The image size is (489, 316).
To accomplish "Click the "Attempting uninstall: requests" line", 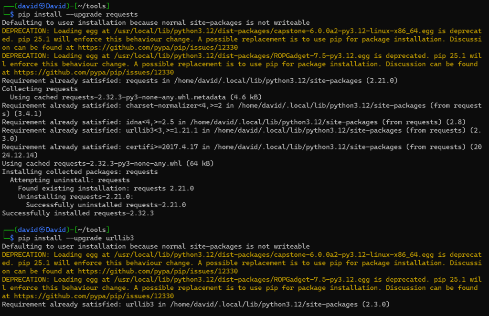I will pos(70,180).
